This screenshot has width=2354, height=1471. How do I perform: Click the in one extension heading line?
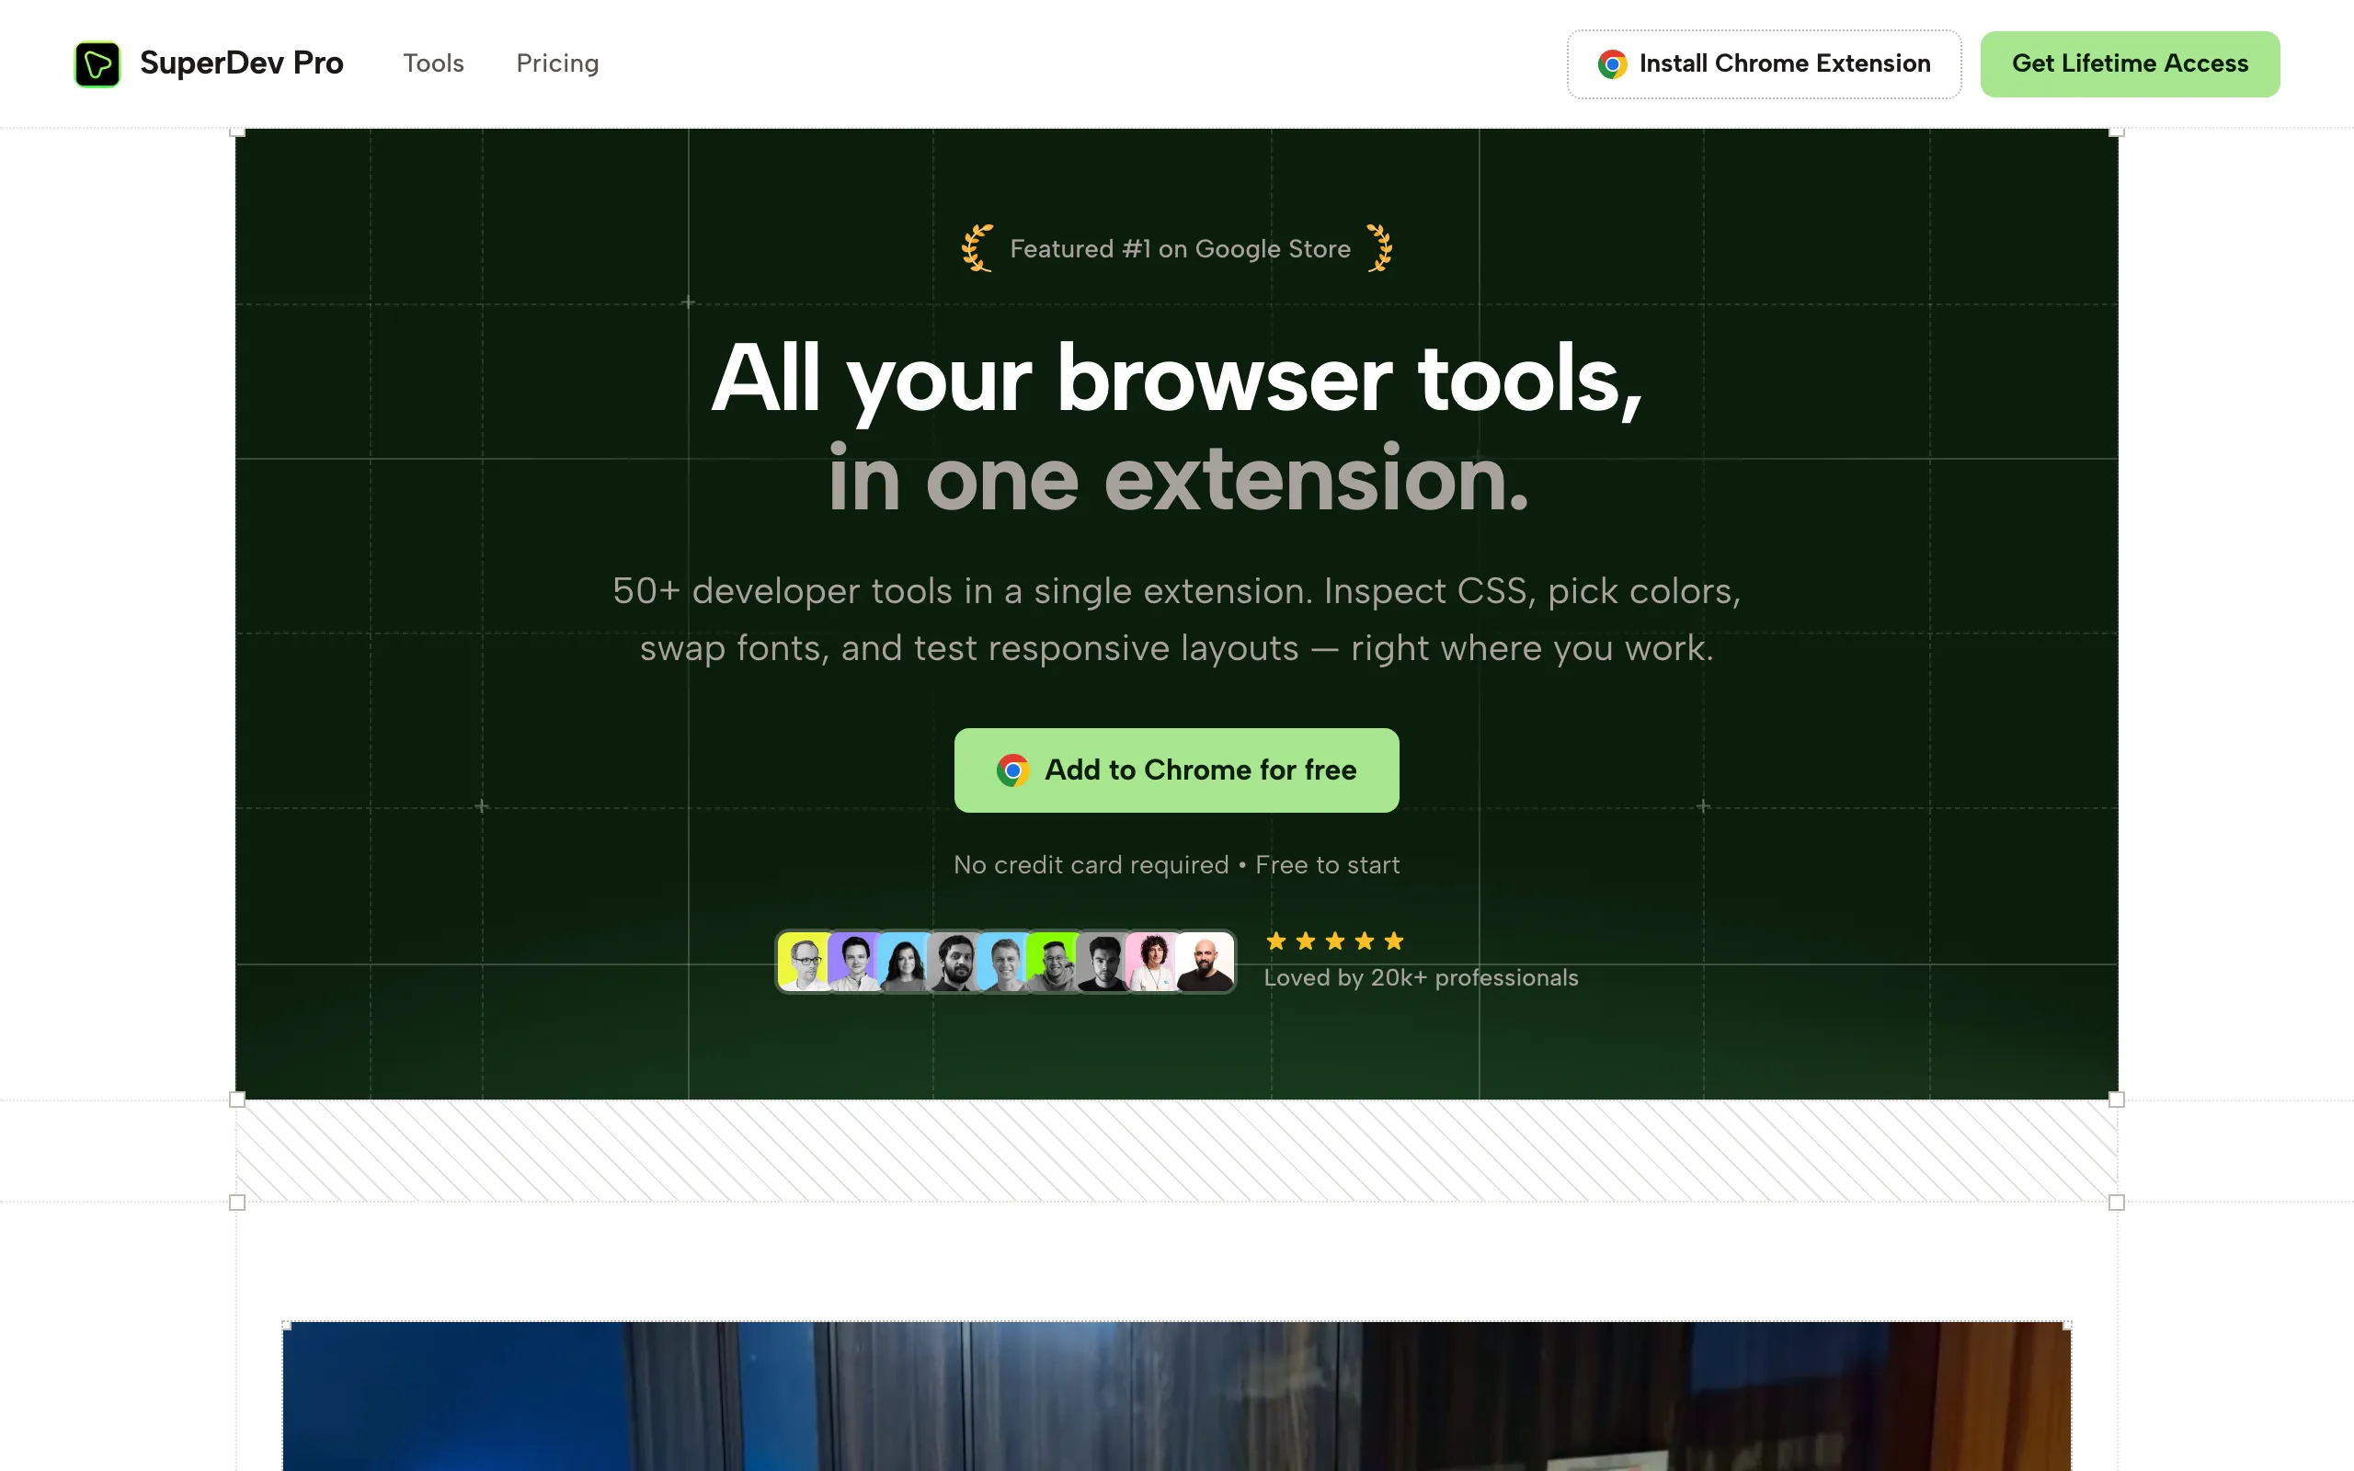click(1178, 479)
